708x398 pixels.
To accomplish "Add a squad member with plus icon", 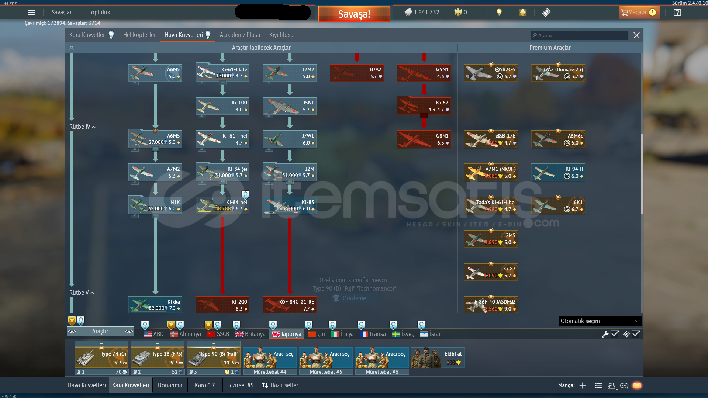I will [583, 385].
